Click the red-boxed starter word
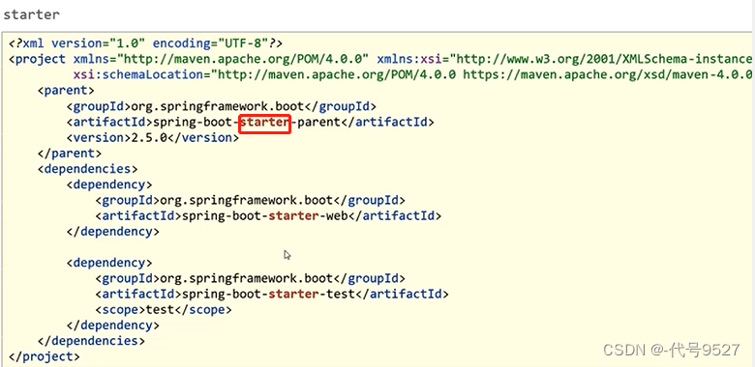The image size is (755, 367). pos(264,122)
